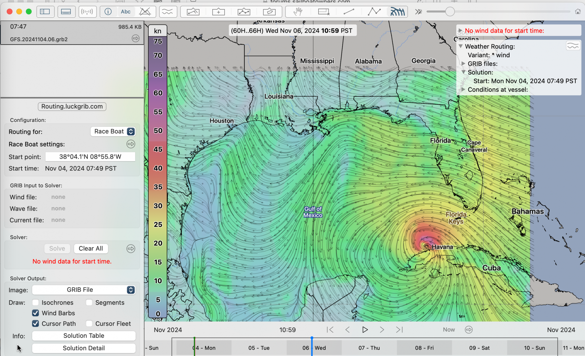Click the broadcast signal toolbar icon
Image resolution: width=585 pixels, height=356 pixels.
click(x=87, y=12)
